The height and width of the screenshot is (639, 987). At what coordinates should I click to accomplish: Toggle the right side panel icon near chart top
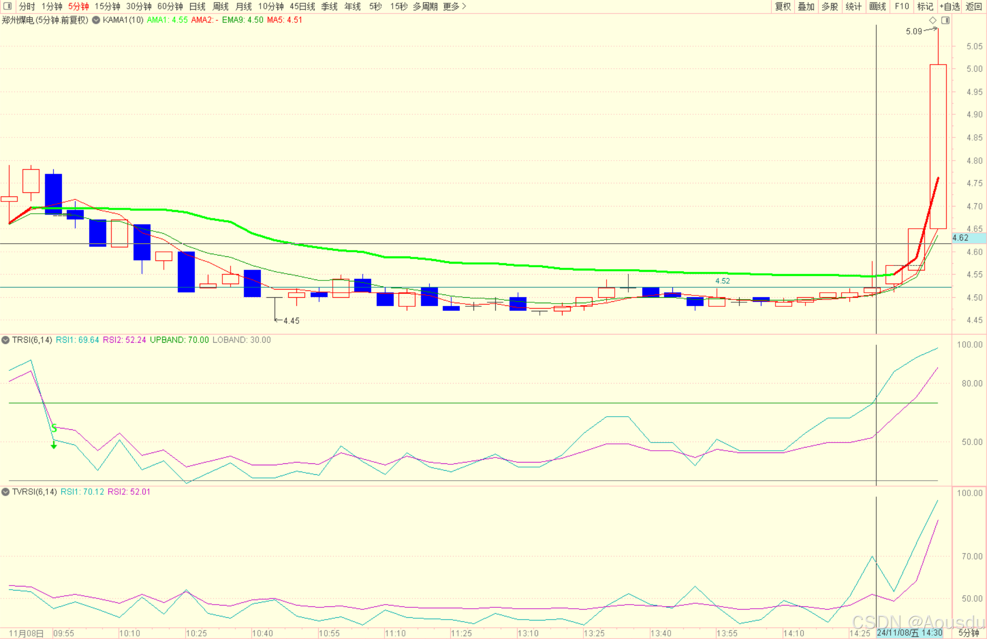(945, 20)
